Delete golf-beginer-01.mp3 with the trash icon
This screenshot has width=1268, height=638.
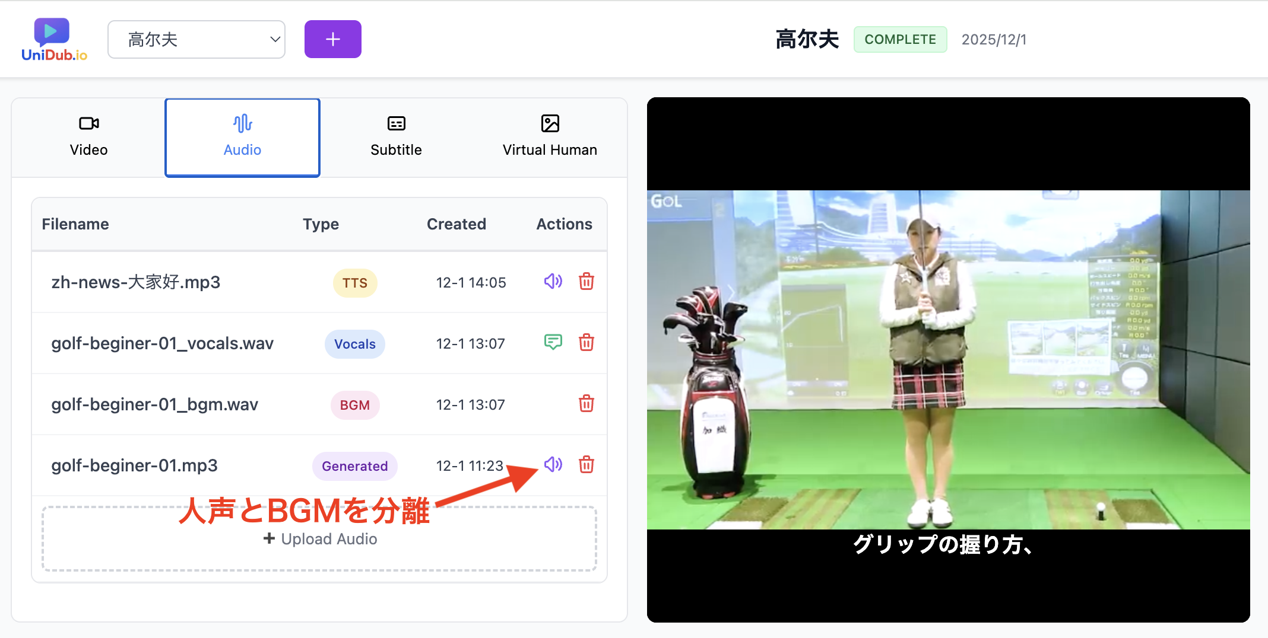(587, 465)
